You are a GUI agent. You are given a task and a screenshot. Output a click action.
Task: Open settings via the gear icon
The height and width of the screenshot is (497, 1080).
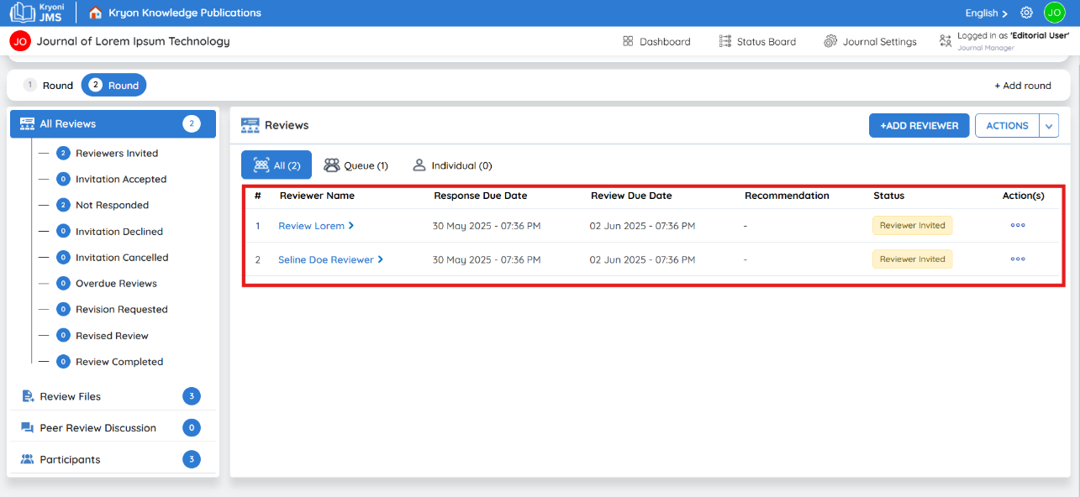(x=1026, y=13)
